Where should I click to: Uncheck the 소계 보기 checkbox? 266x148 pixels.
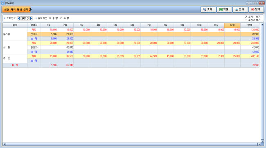click(x=246, y=17)
